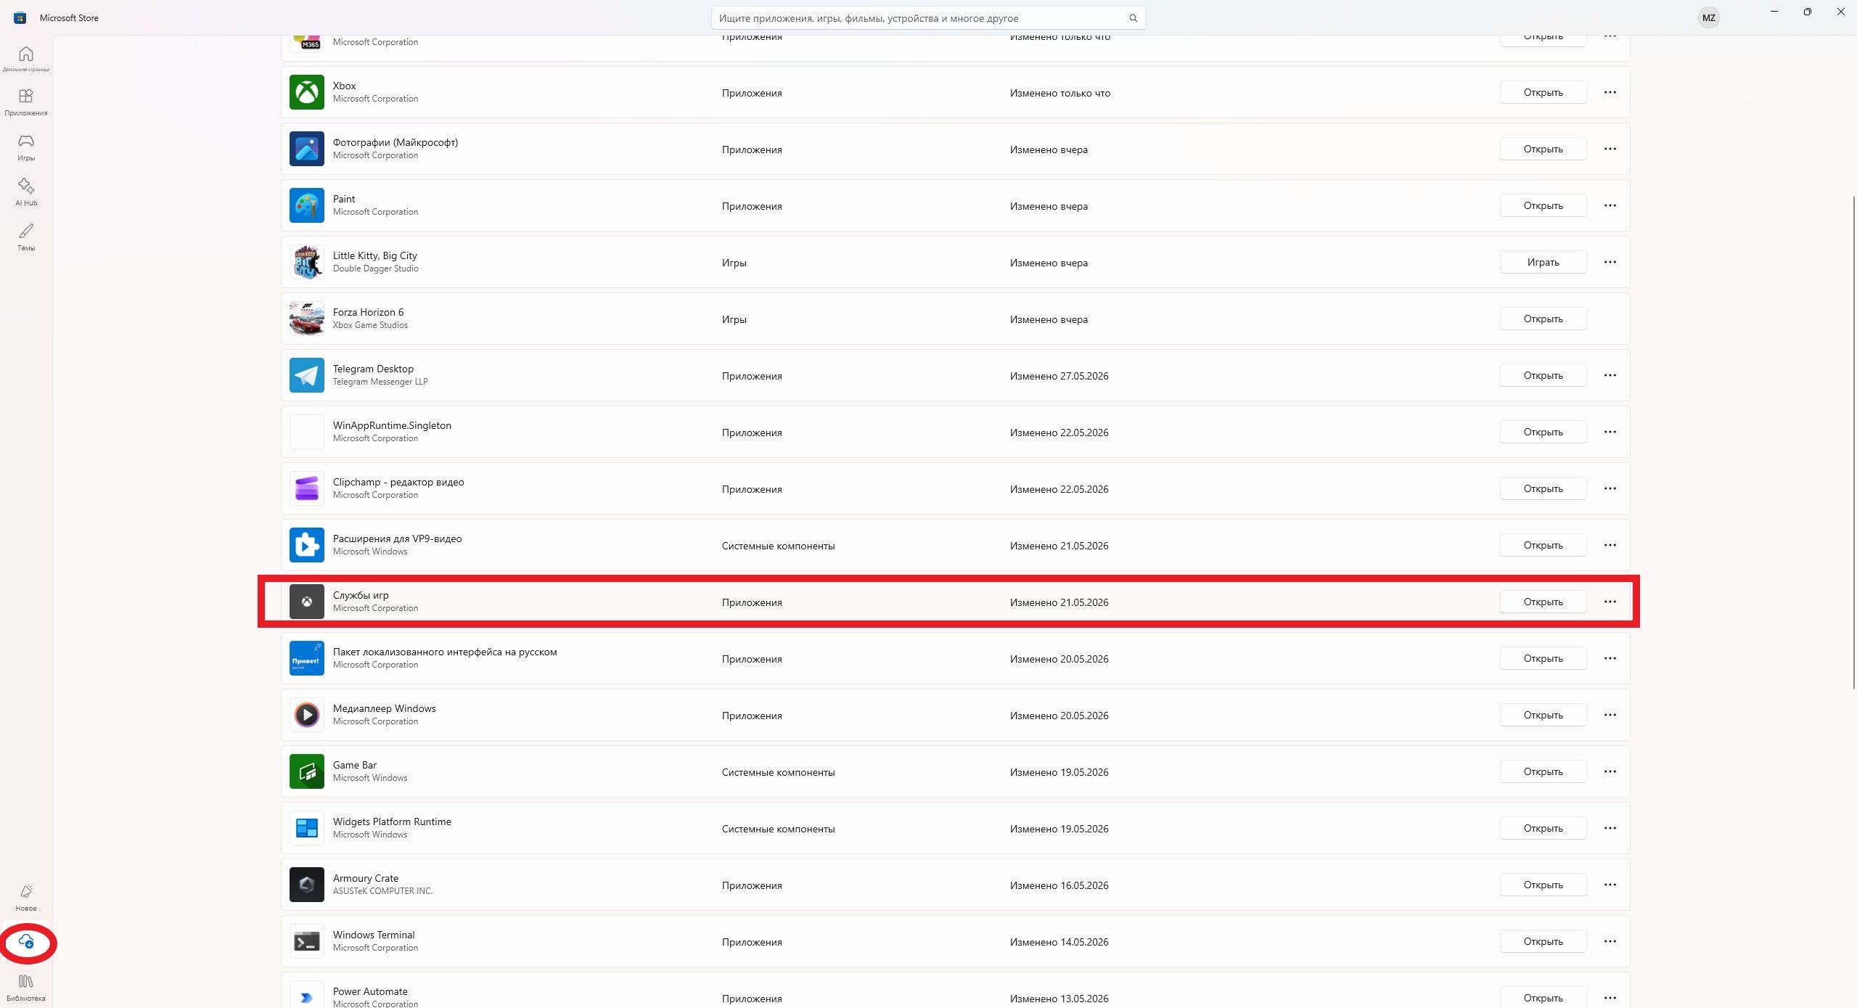Screen dimensions: 1857x1008
Task: Click the Double Dagger Studio publisher text
Action: [x=376, y=269]
